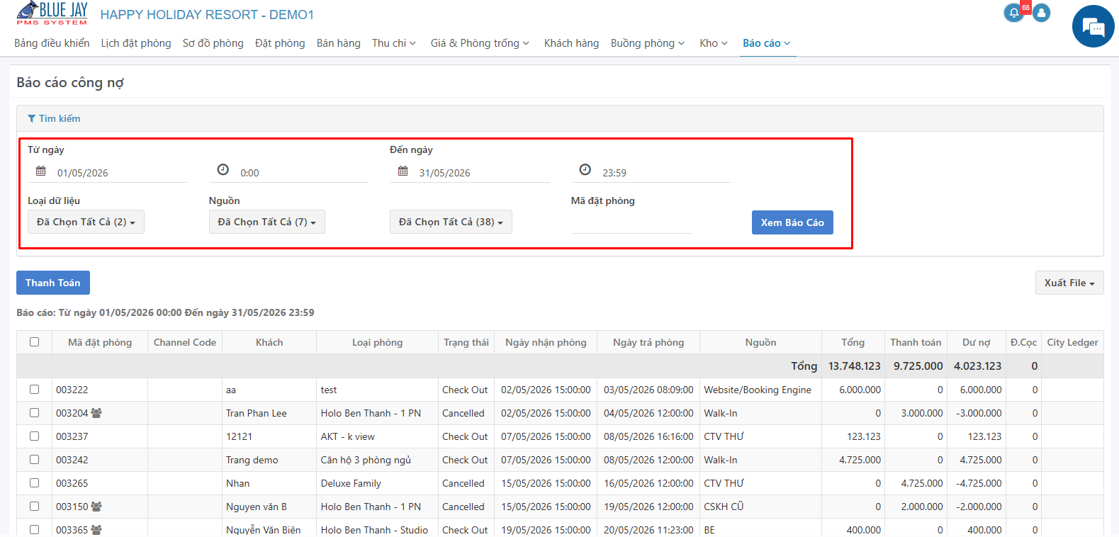Click the group icon on booking 003365

click(x=96, y=530)
